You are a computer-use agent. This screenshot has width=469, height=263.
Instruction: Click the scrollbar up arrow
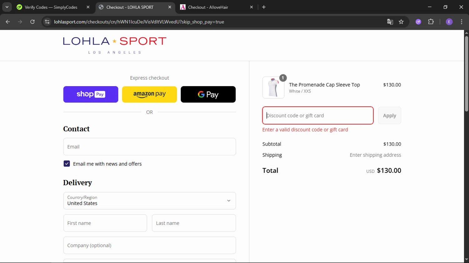466,32
